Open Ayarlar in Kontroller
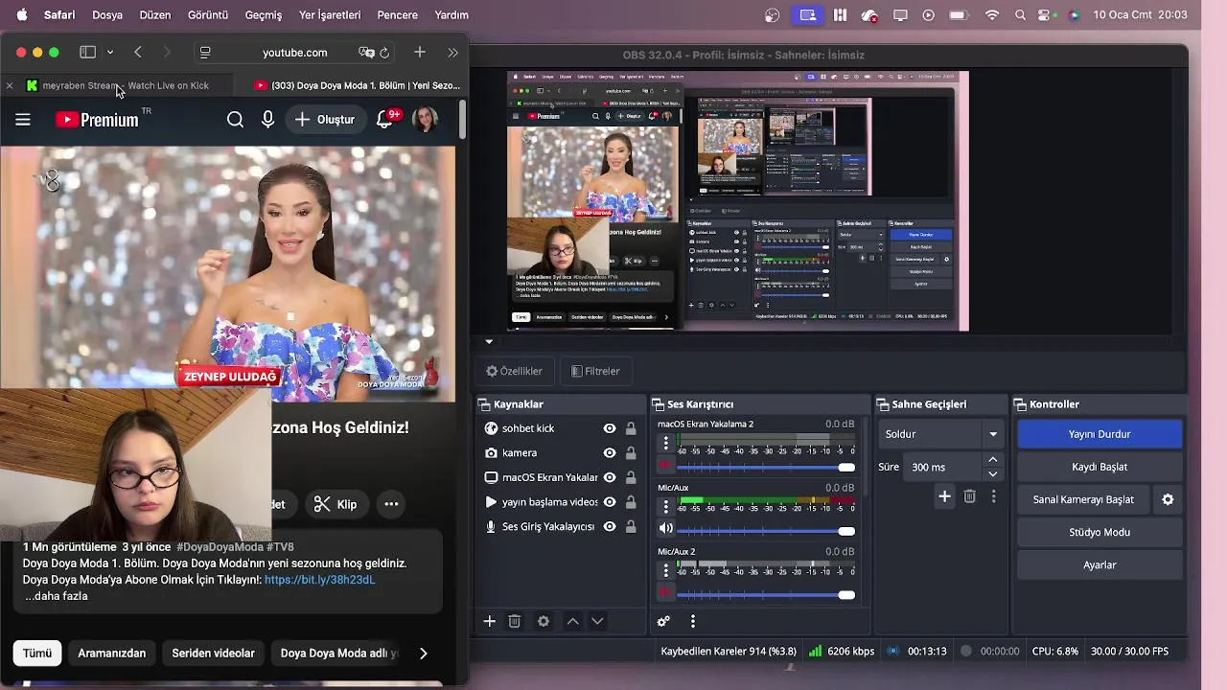1227x690 pixels. pyautogui.click(x=1100, y=564)
